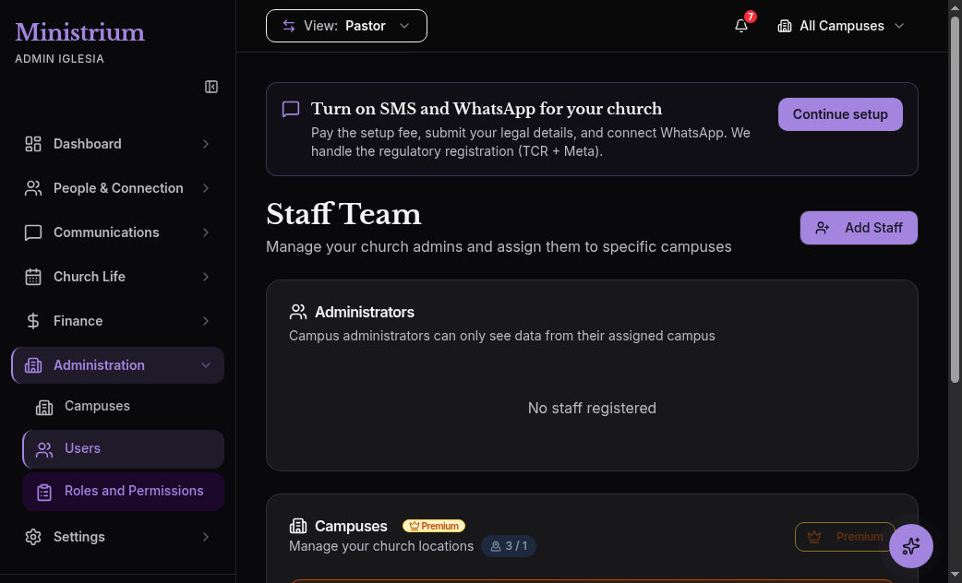Click the Staff Team heading
Image resolution: width=962 pixels, height=583 pixels.
343,215
